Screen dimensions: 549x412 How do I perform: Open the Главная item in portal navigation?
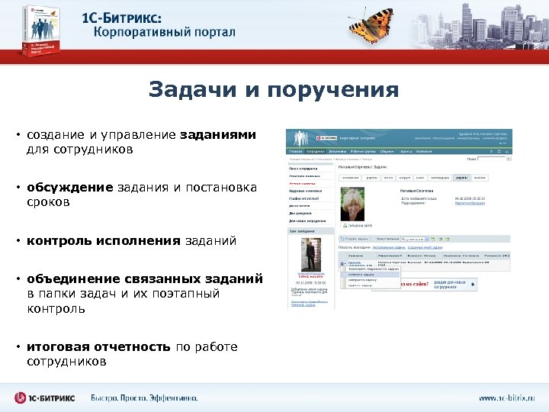(x=295, y=151)
